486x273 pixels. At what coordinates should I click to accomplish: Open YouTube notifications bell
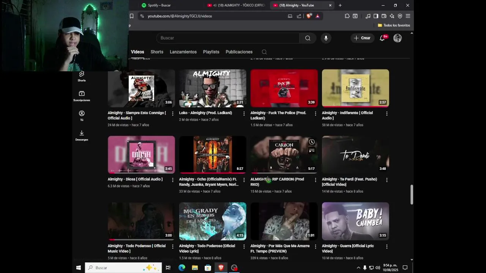coord(382,38)
